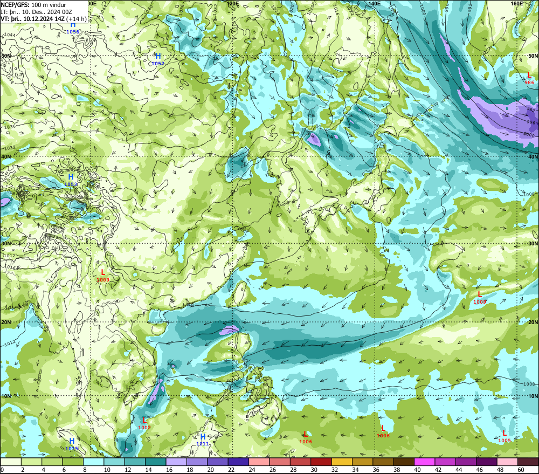Click the dark maroon legend swatch after 60
The height and width of the screenshot is (474, 539).
528,462
